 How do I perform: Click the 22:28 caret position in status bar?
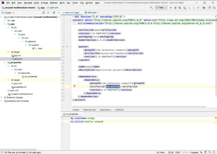click(x=171, y=152)
